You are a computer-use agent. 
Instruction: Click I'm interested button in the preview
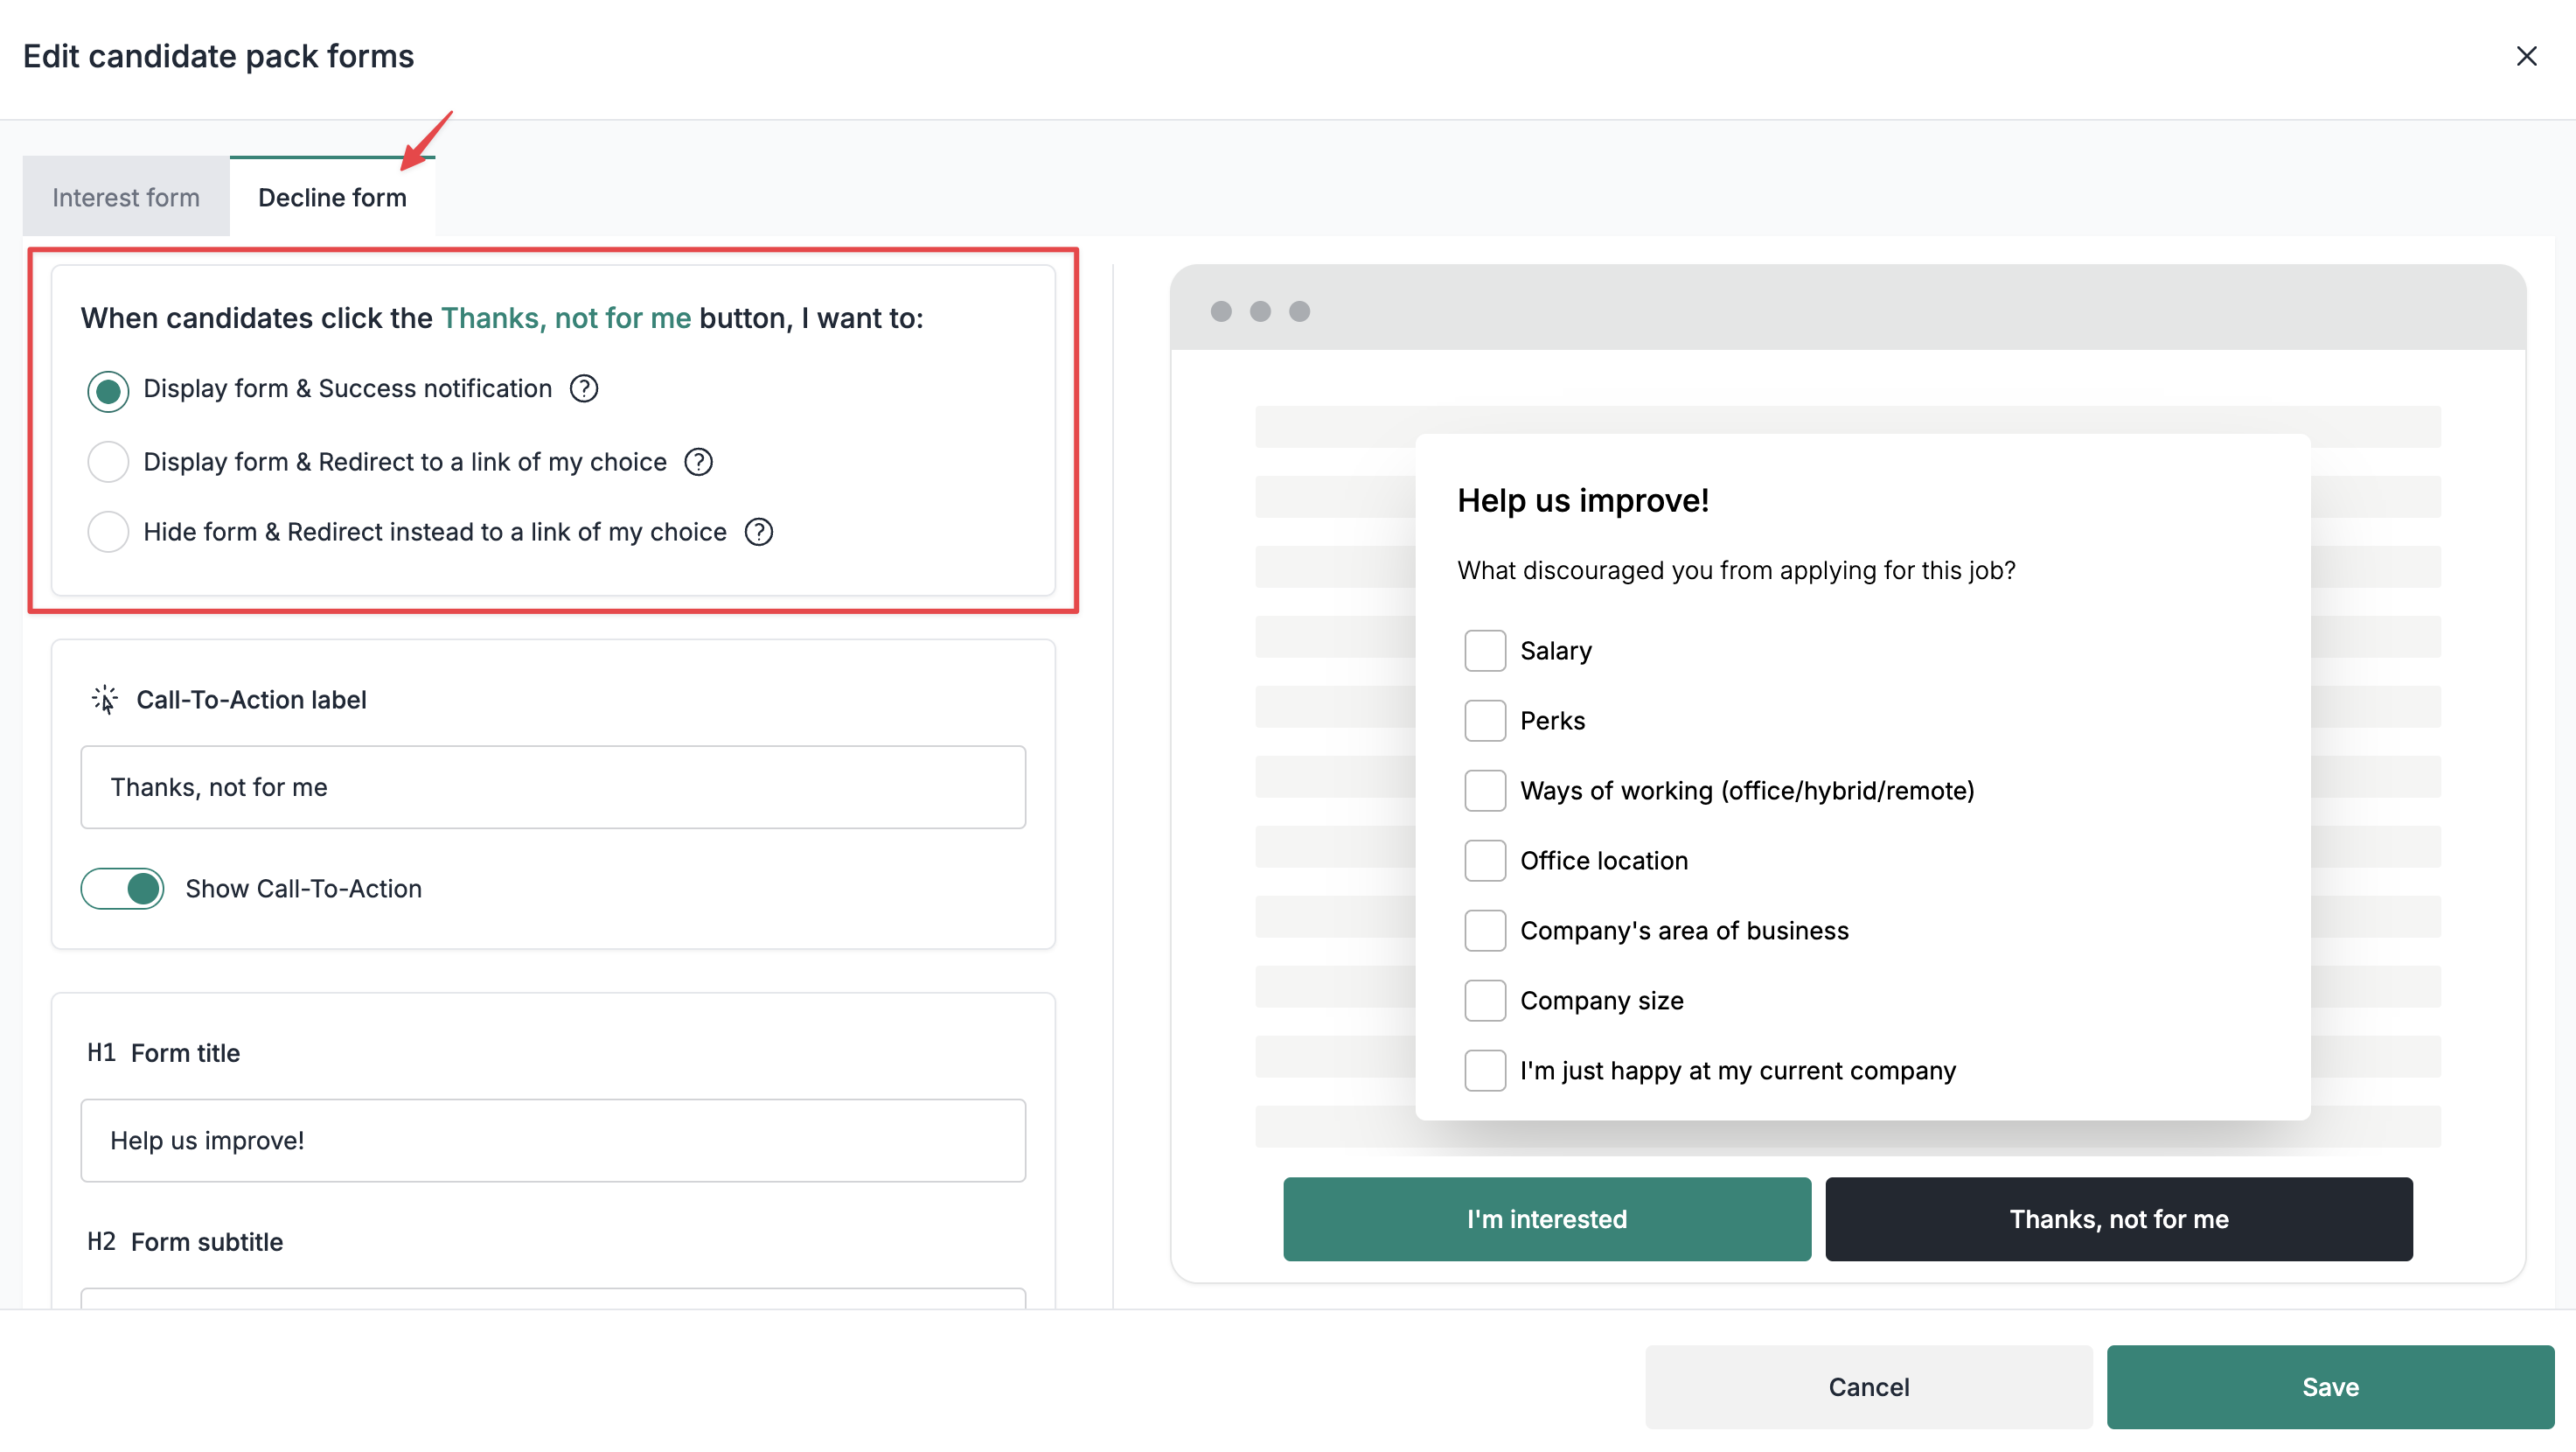pos(1546,1218)
